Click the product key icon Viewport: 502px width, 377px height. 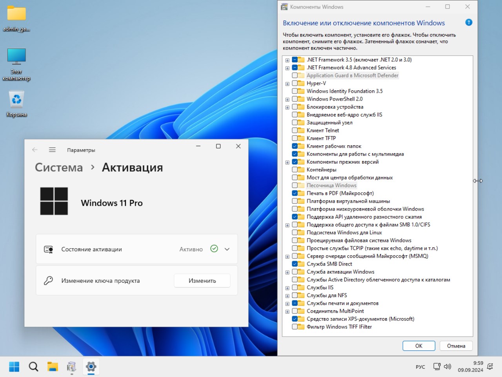[x=49, y=280]
